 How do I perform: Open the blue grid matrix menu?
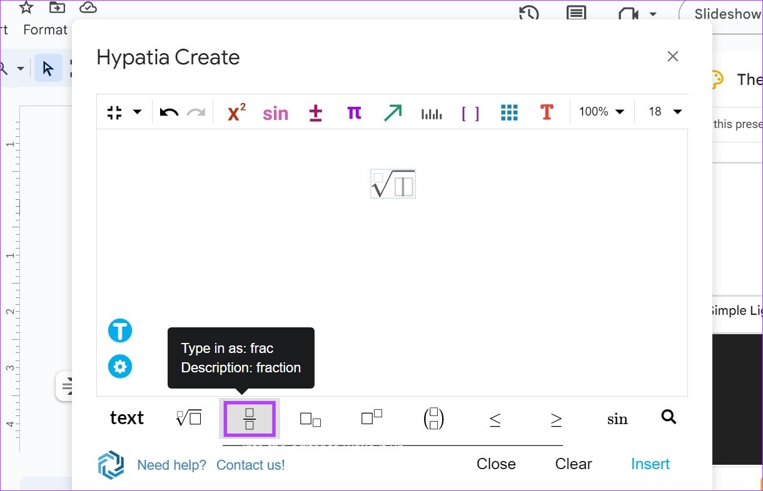pyautogui.click(x=510, y=112)
